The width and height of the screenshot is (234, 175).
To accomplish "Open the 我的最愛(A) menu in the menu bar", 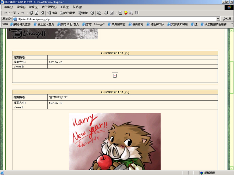I will [x=49, y=7].
